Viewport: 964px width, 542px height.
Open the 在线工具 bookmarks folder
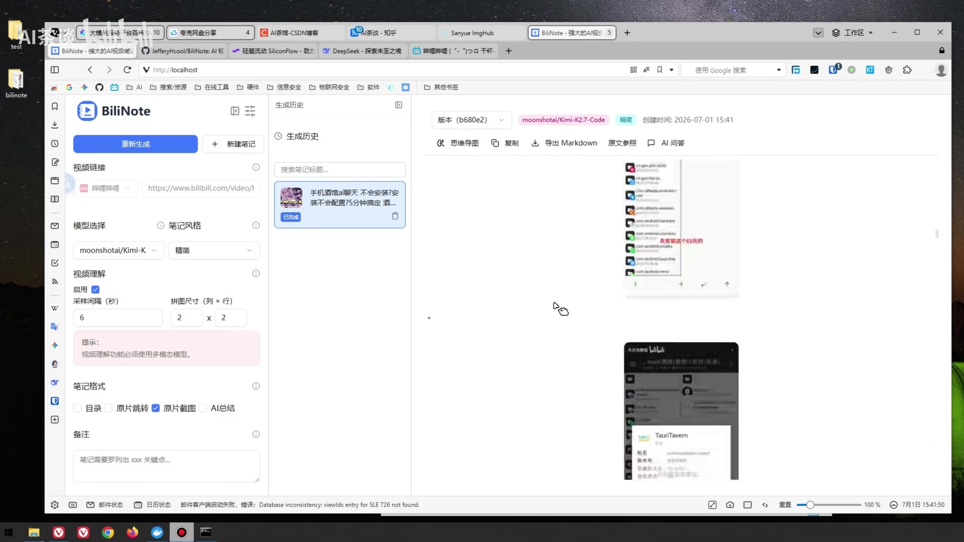tap(212, 87)
